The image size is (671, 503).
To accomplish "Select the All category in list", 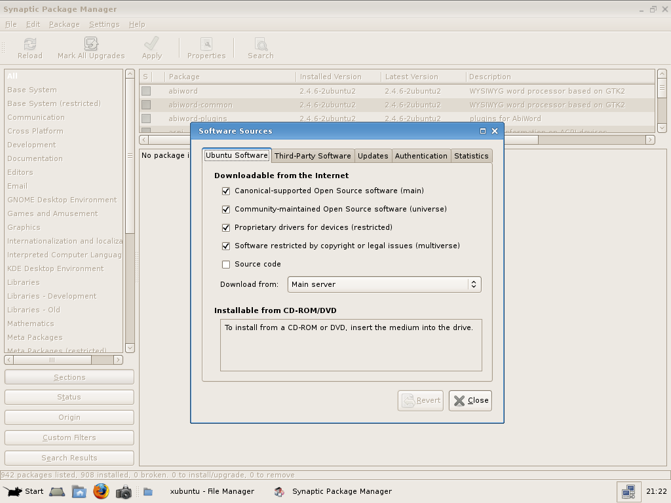I will (x=64, y=76).
